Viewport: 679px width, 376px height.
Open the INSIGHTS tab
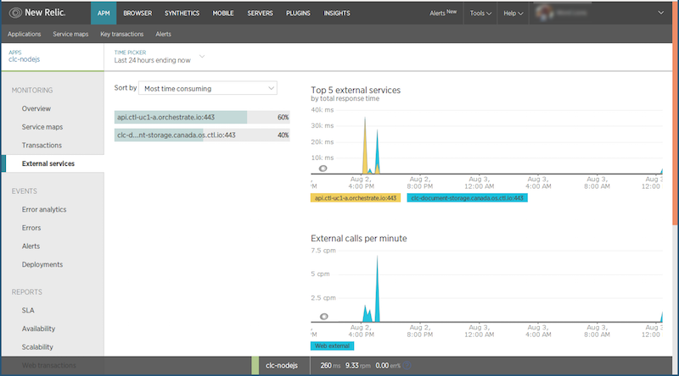coord(336,13)
